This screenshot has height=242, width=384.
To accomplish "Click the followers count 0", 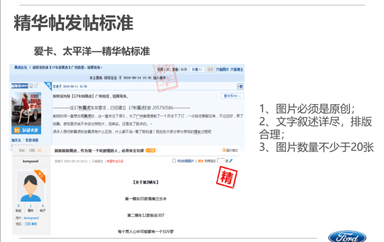I will point(19,206).
